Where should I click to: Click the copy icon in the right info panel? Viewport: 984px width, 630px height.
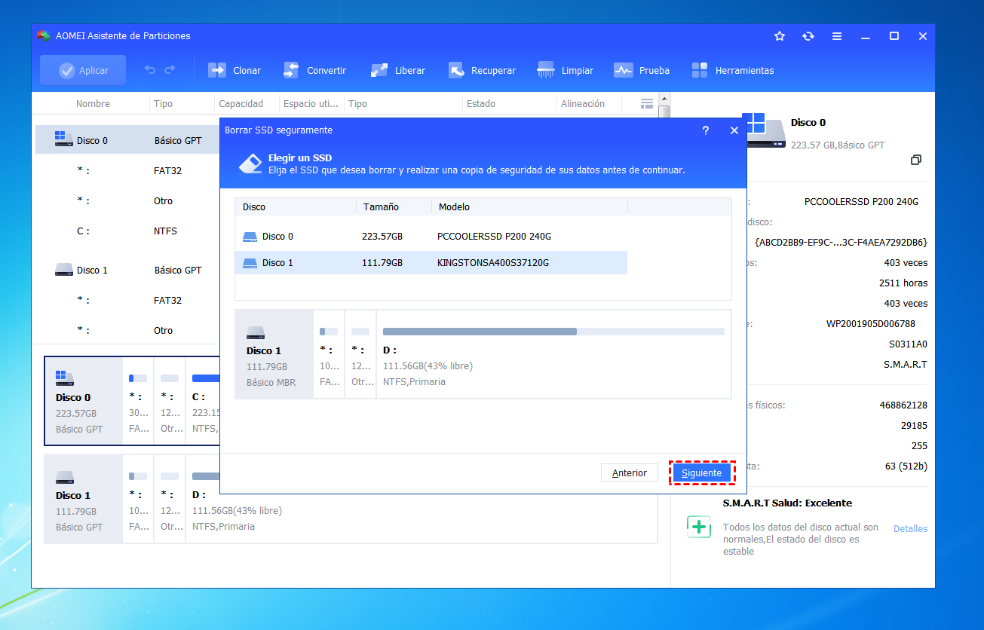pos(915,160)
